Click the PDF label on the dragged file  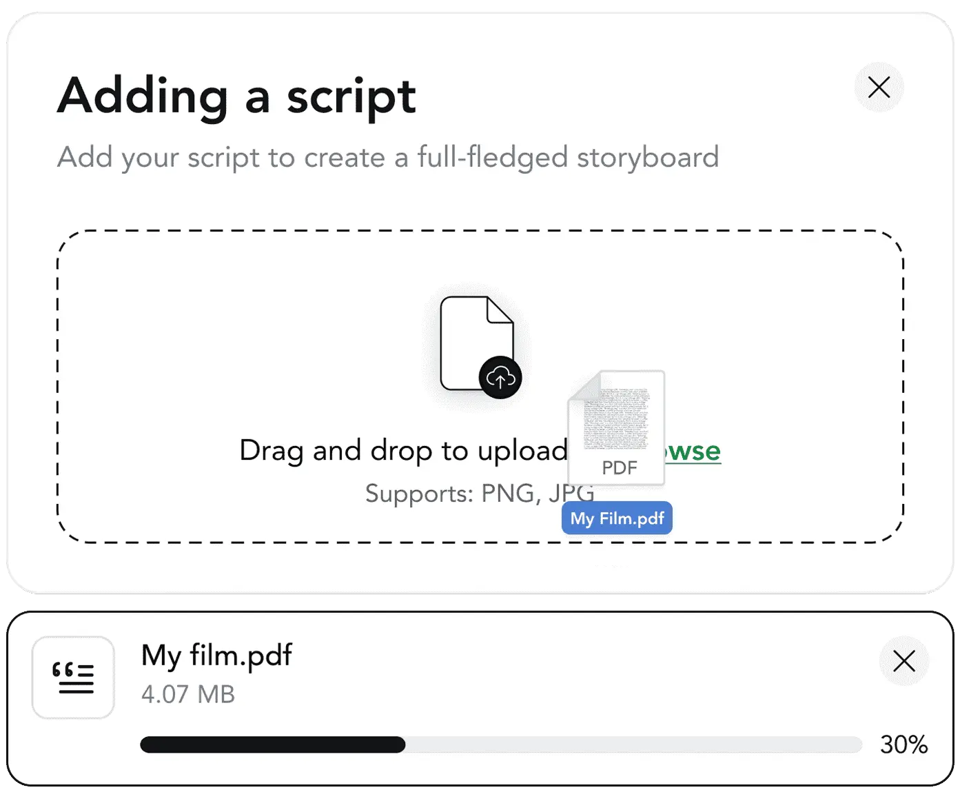(620, 467)
